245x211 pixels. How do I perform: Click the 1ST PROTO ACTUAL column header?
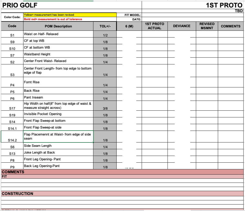(154, 26)
